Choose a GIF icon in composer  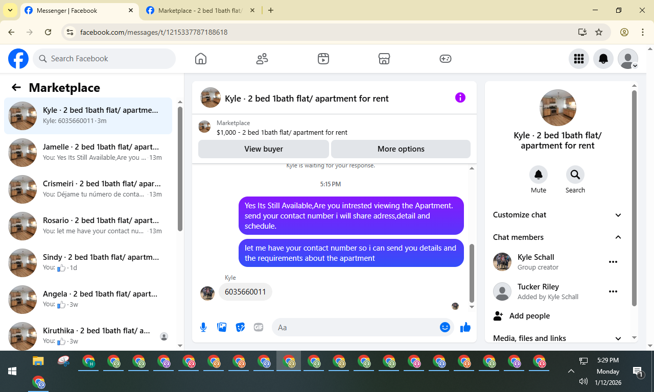click(x=259, y=327)
